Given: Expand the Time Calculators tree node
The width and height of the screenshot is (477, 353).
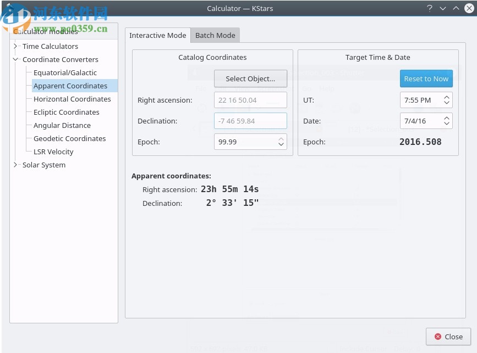Looking at the screenshot, I should pyautogui.click(x=15, y=46).
